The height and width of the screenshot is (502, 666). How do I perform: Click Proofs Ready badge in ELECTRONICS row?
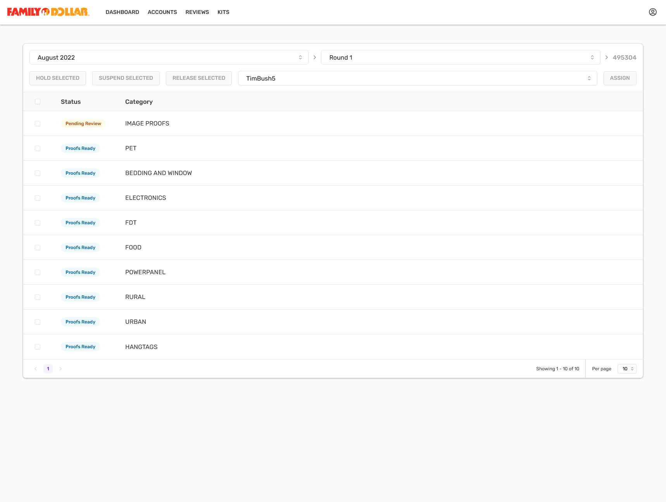(x=80, y=198)
